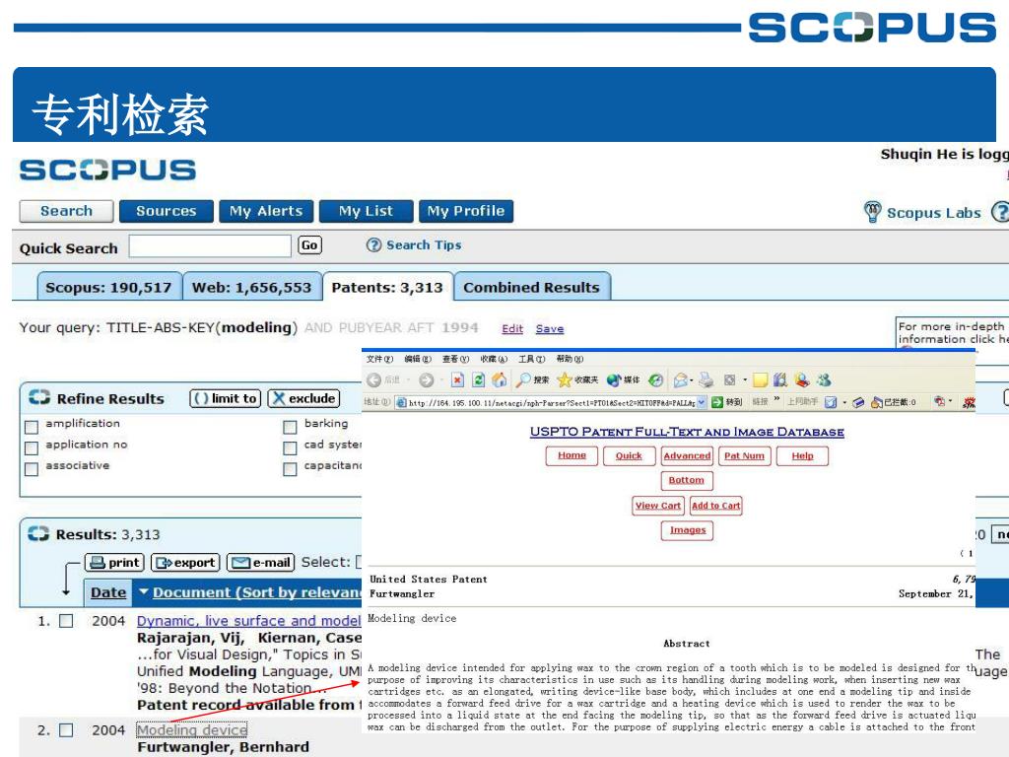Tick the Select checkbox beside e-mail
The image size is (1009, 757).
pos(359,562)
